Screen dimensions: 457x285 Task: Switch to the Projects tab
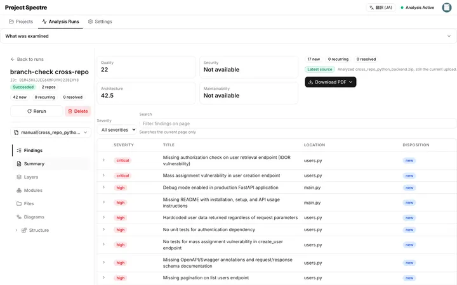21,22
